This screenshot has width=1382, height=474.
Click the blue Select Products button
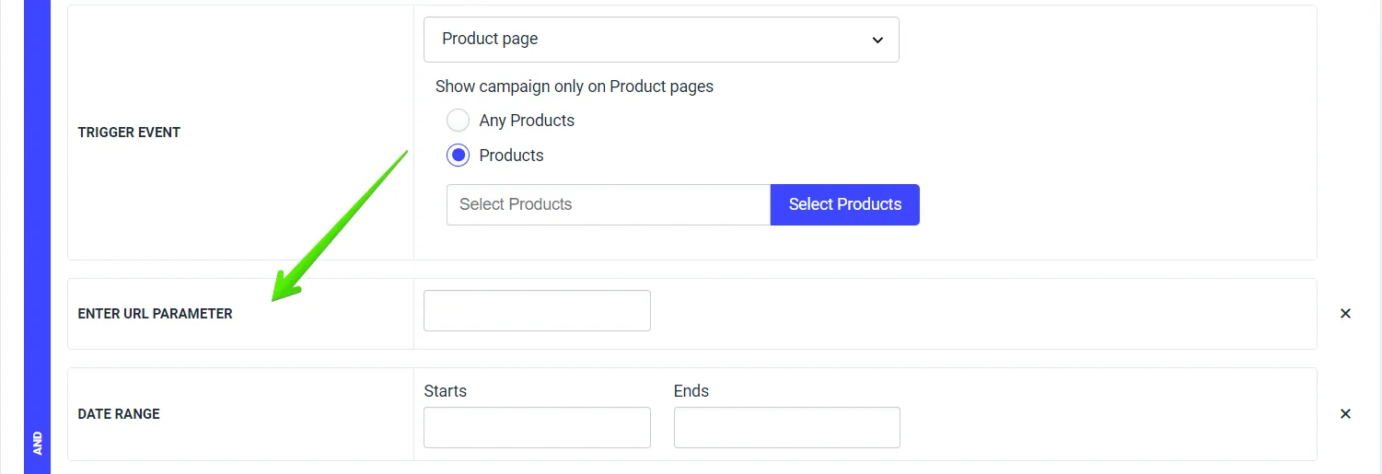point(844,204)
